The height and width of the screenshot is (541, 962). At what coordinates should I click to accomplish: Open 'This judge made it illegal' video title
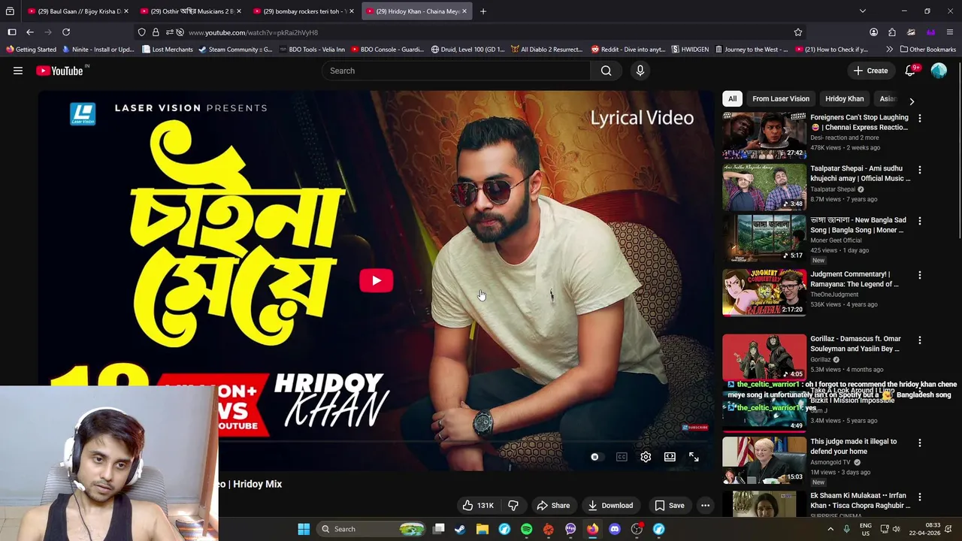tap(853, 446)
